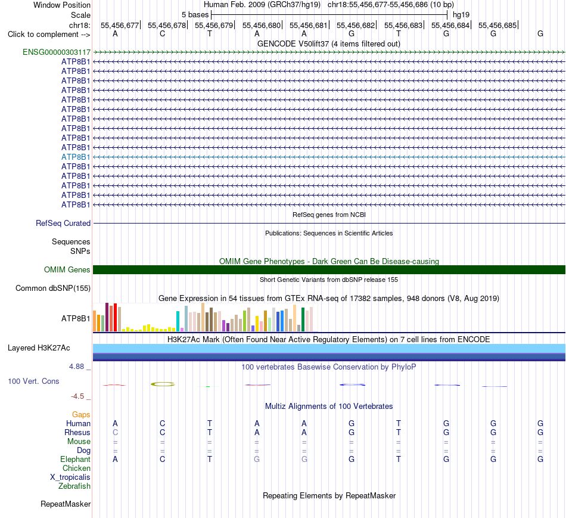The image size is (566, 518).
Task: Click base C in the top sequence row
Action: point(163,33)
